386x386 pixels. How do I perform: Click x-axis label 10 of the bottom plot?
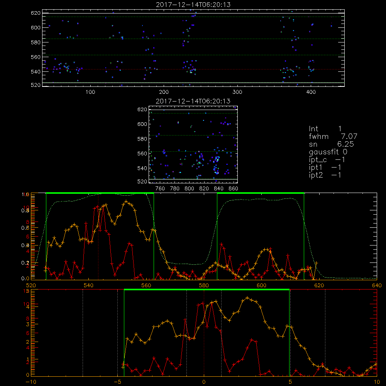(377, 382)
